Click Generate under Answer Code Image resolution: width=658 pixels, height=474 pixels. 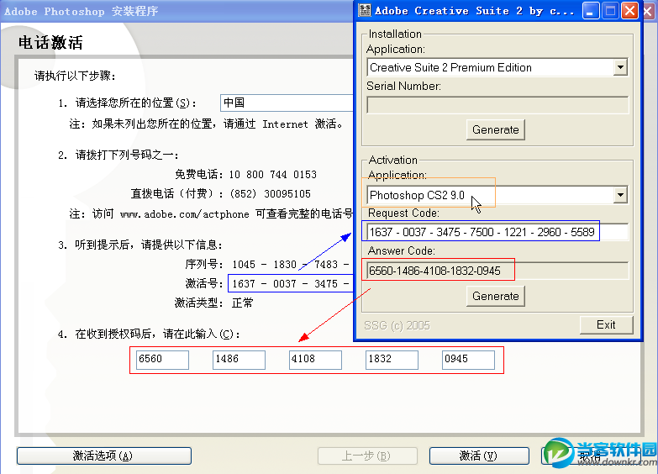pos(495,296)
